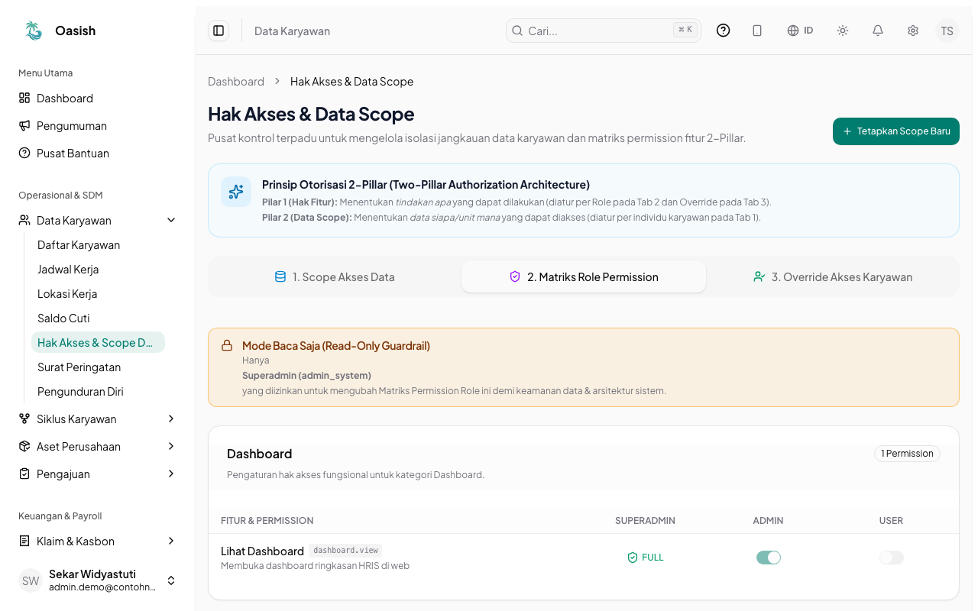The height and width of the screenshot is (611, 978).
Task: Switch to the Scope Akses Data tab
Action: 335,277
